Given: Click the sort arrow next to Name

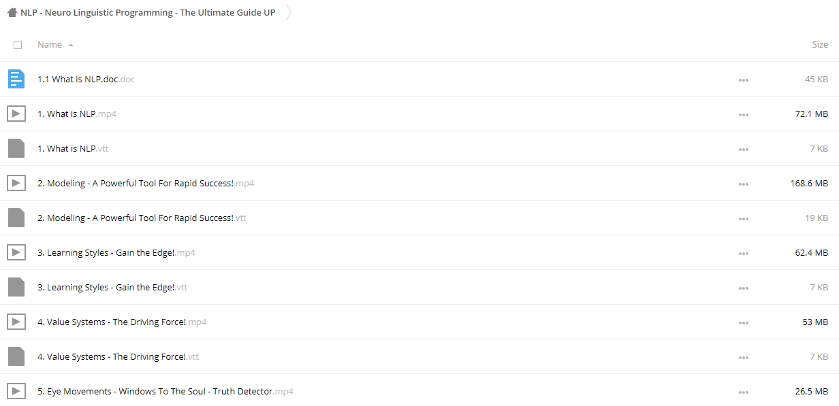Looking at the screenshot, I should (71, 45).
